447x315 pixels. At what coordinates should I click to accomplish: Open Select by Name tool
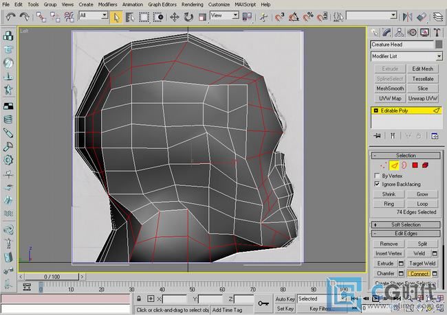[x=130, y=17]
